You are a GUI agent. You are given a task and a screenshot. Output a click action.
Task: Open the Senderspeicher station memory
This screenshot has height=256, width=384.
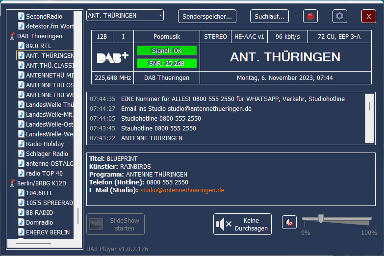[x=207, y=16]
